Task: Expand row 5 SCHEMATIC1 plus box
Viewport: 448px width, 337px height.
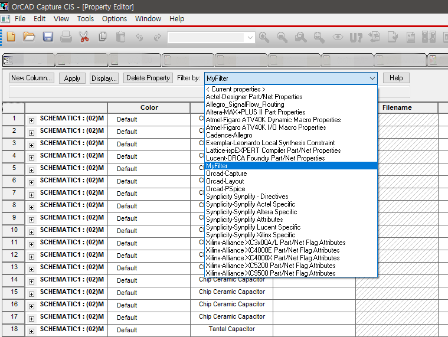Action: tap(31, 170)
